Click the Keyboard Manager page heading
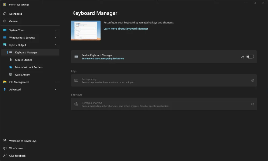This screenshot has height=161, width=268. pyautogui.click(x=95, y=13)
